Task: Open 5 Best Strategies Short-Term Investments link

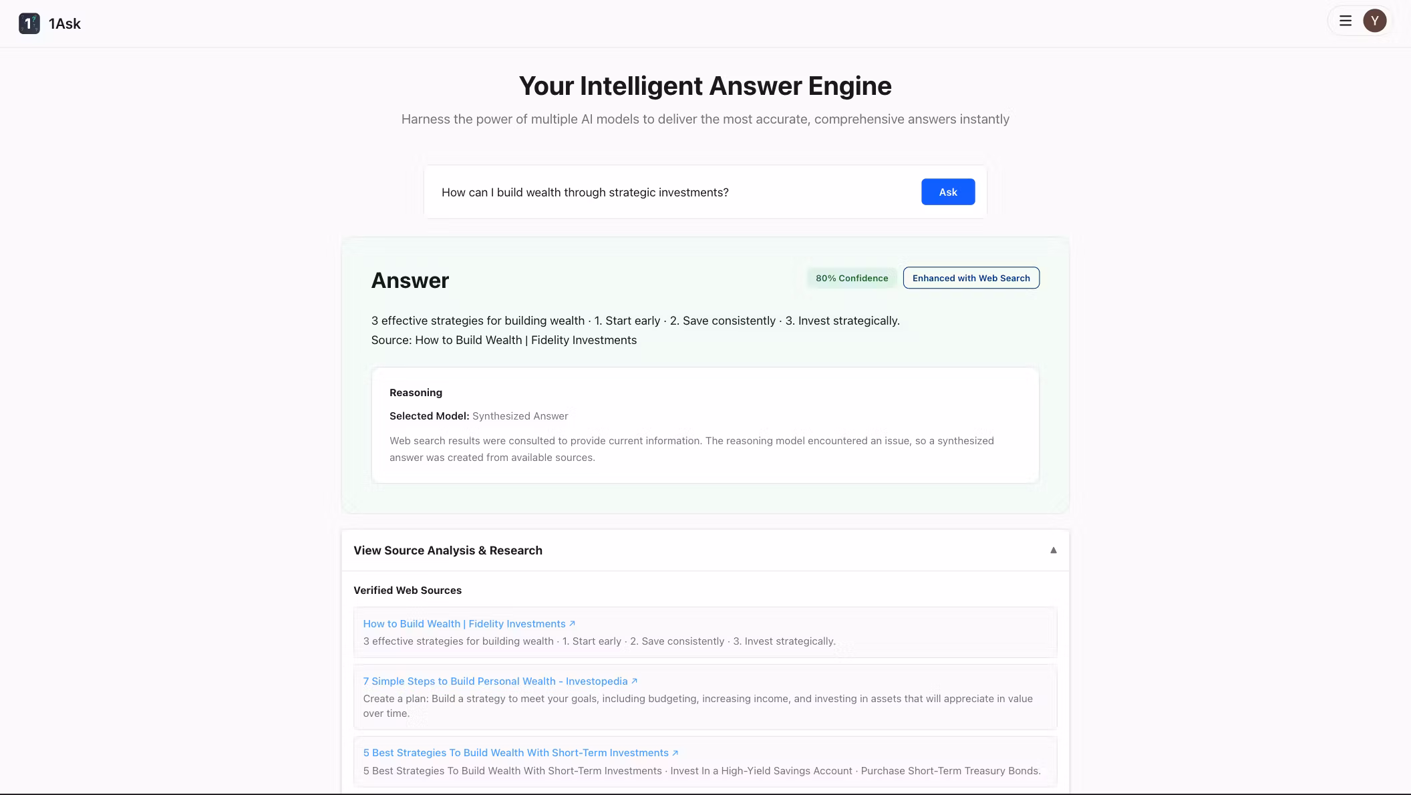Action: [515, 752]
